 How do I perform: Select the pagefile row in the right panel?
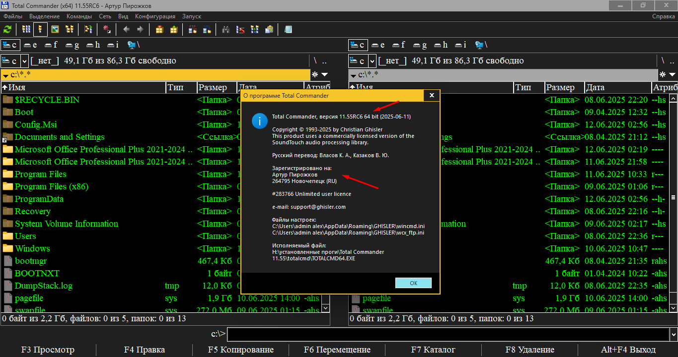click(509, 298)
